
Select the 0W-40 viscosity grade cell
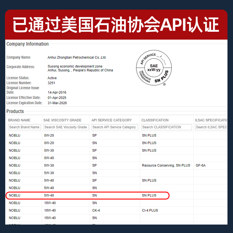pyautogui.click(x=49, y=158)
